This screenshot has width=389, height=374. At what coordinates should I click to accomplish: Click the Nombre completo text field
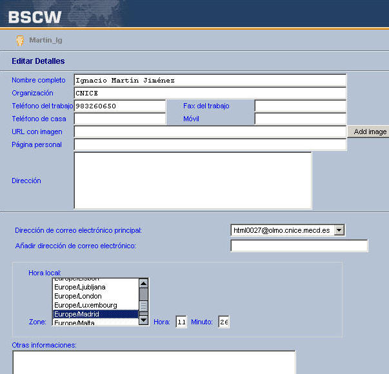210,81
